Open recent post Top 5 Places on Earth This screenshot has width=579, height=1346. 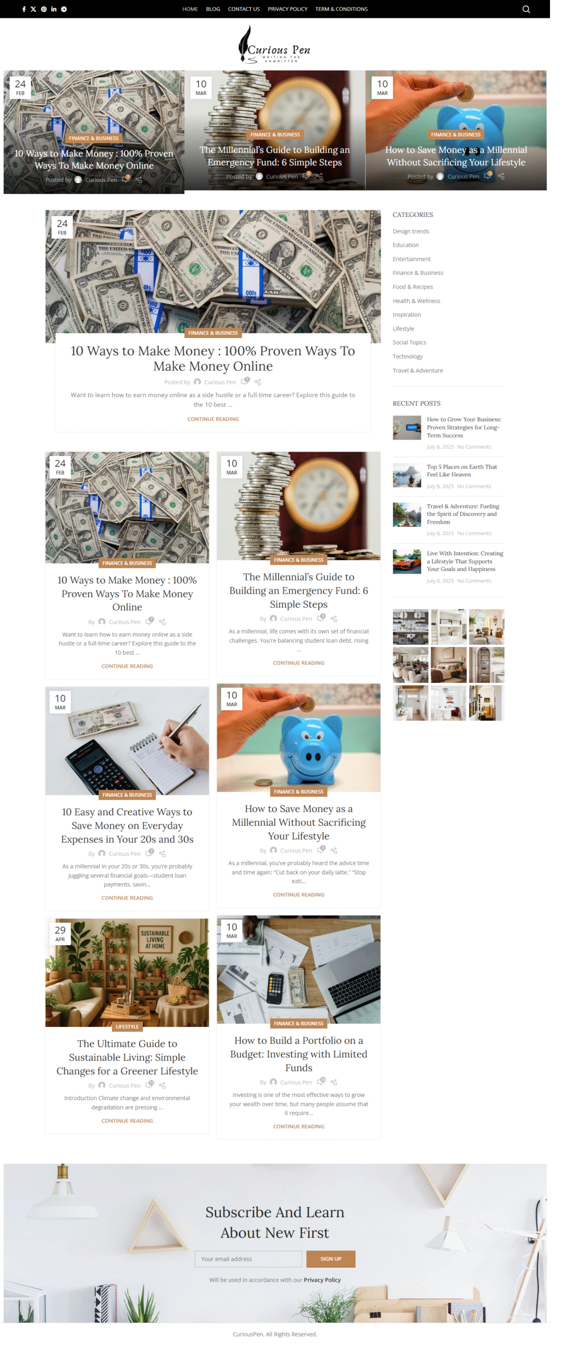[461, 470]
